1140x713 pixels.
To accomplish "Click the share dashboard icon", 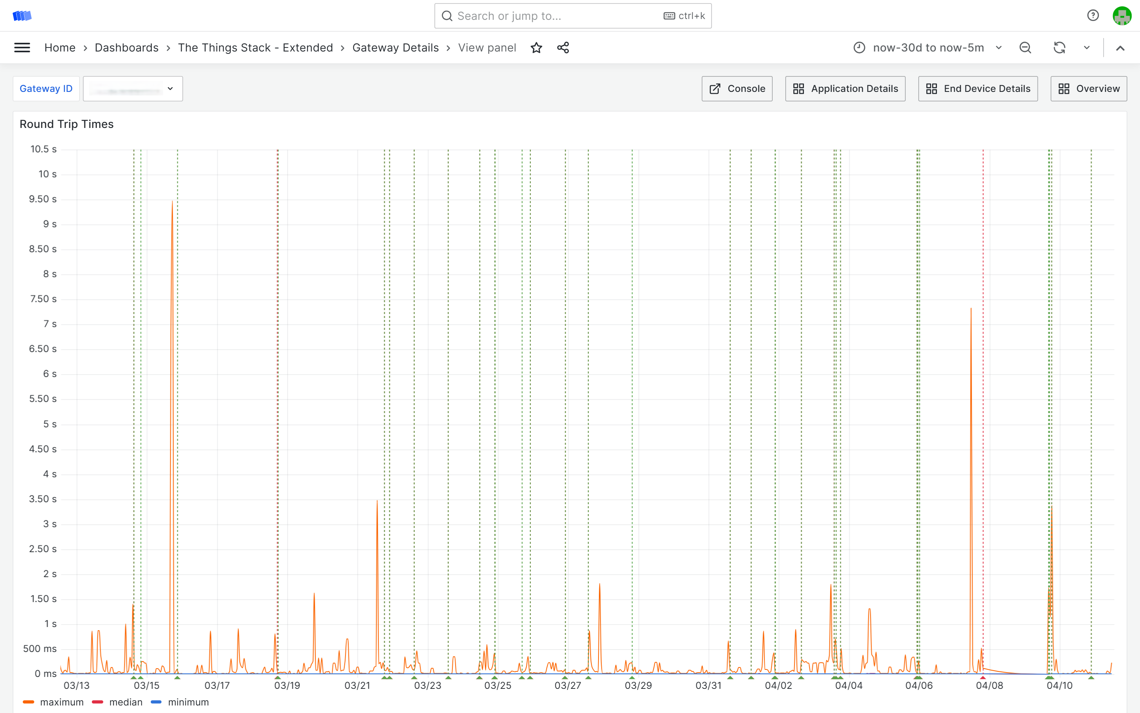I will tap(563, 48).
